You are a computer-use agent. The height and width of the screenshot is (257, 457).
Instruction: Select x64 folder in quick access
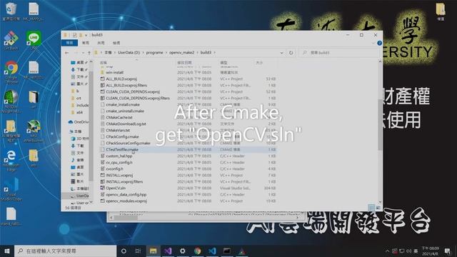pyautogui.click(x=76, y=112)
